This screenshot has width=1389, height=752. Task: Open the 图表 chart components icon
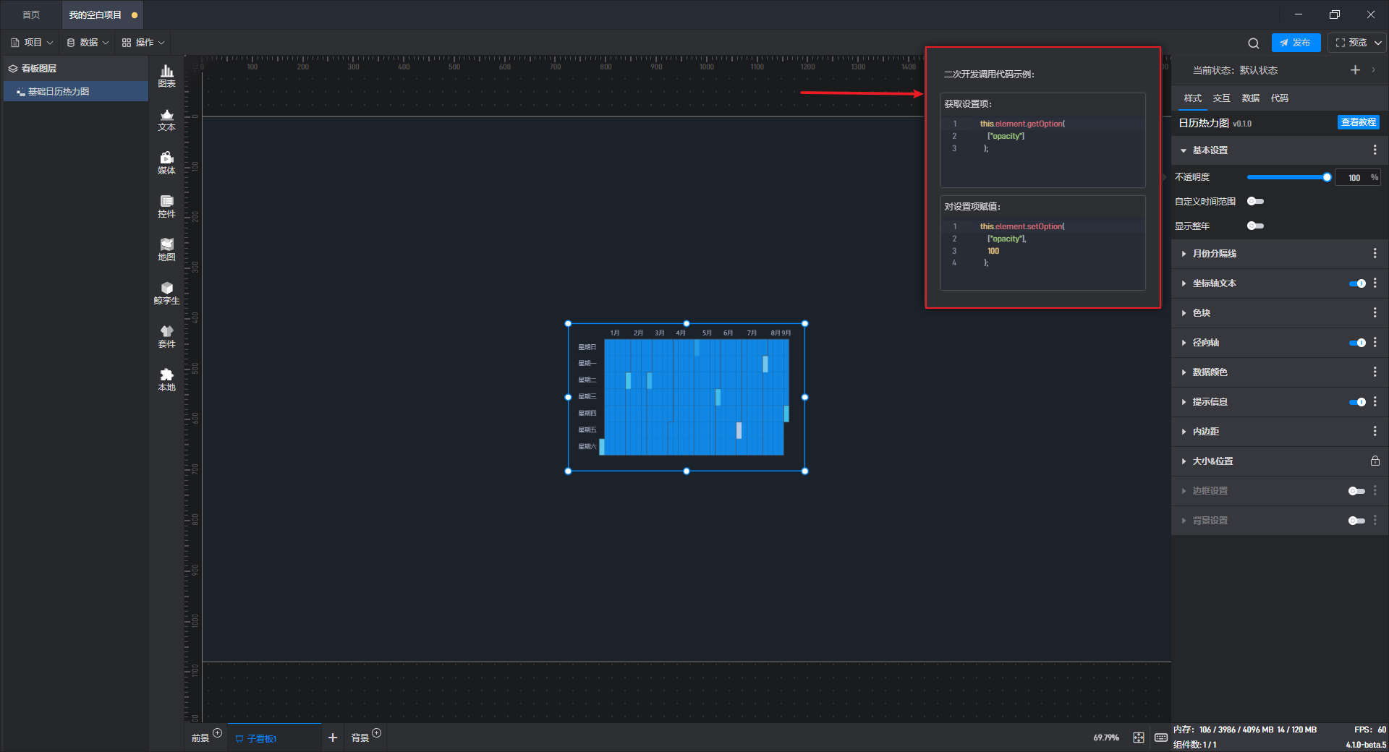(x=166, y=75)
